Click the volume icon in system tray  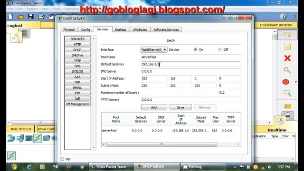(269, 167)
